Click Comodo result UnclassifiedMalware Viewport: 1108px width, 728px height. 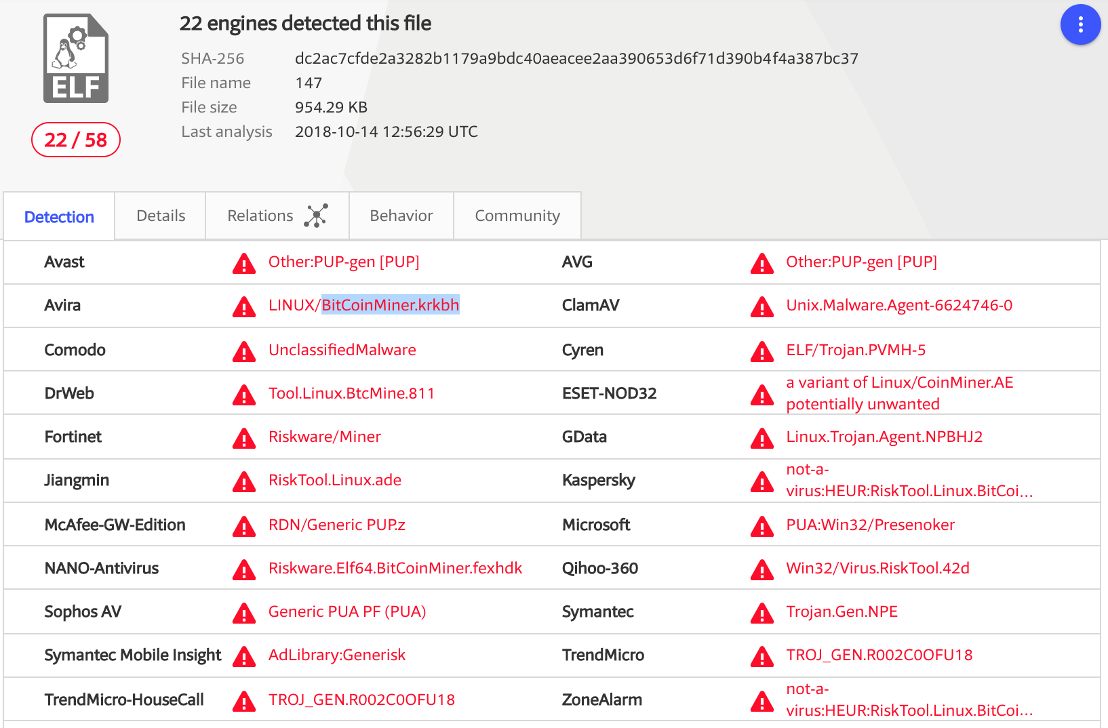342,350
